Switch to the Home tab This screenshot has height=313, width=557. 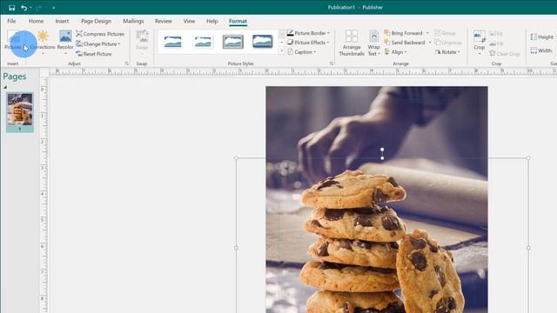36,21
